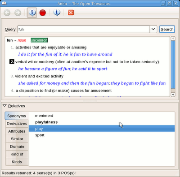The width and height of the screenshot is (180, 177).
Task: Collapse the Relatives expander
Action: (4, 106)
